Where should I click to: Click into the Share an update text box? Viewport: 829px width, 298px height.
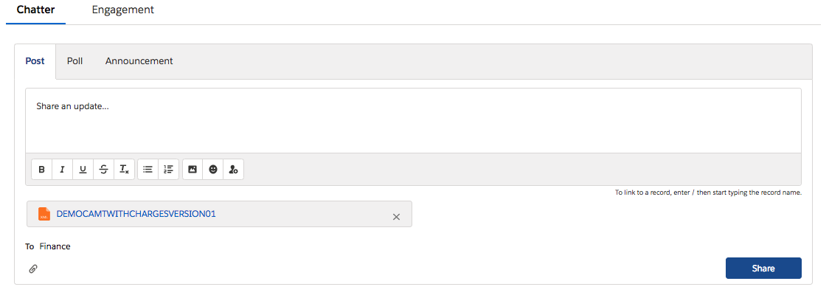(413, 120)
